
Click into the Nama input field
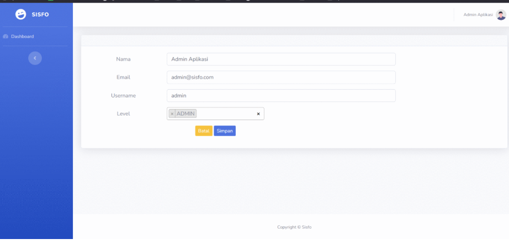281,59
